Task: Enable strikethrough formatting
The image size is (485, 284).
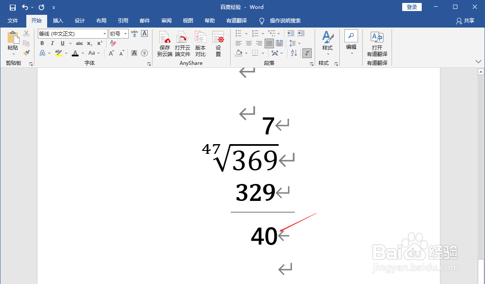Action: coord(79,43)
